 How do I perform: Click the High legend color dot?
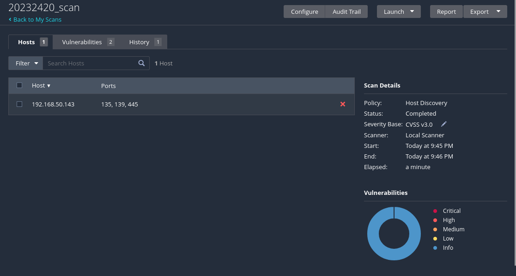click(435, 220)
